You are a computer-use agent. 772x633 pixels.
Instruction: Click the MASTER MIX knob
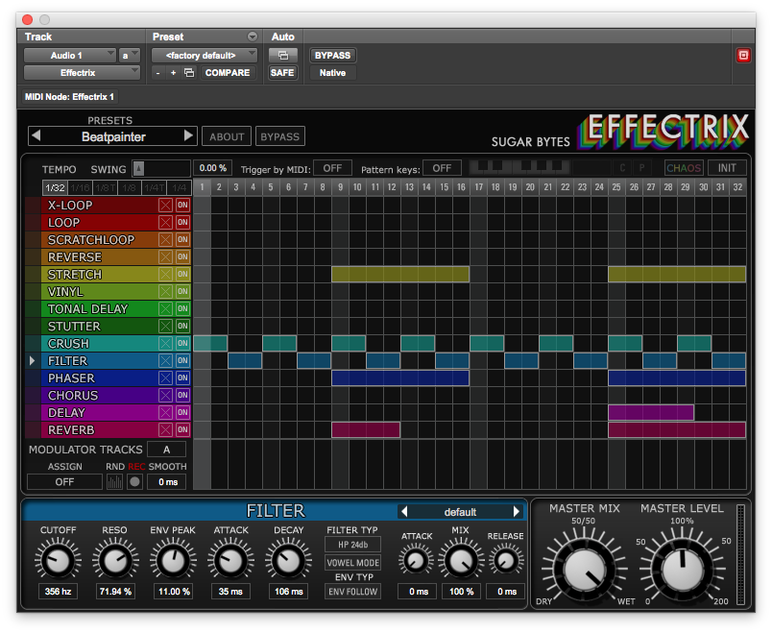click(x=584, y=569)
